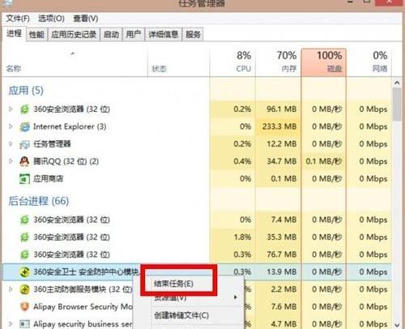Click the 2.2 MB memory value

click(x=283, y=289)
